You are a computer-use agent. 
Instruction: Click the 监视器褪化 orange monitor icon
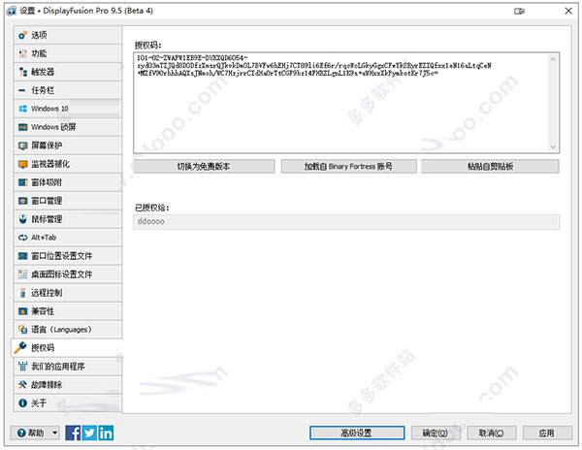click(22, 164)
